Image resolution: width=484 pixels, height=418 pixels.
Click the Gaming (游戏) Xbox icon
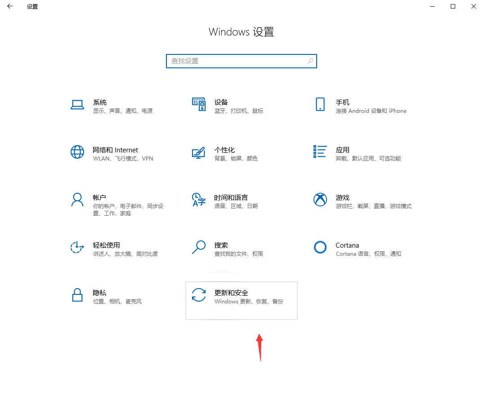(320, 200)
